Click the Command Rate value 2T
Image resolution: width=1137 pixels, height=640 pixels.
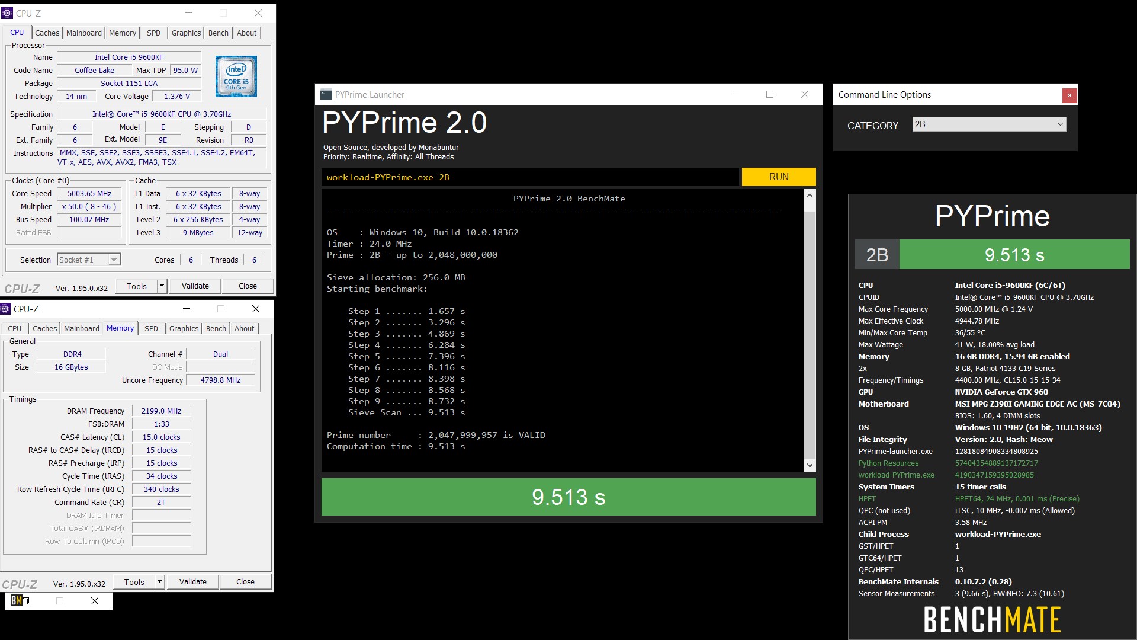click(161, 503)
